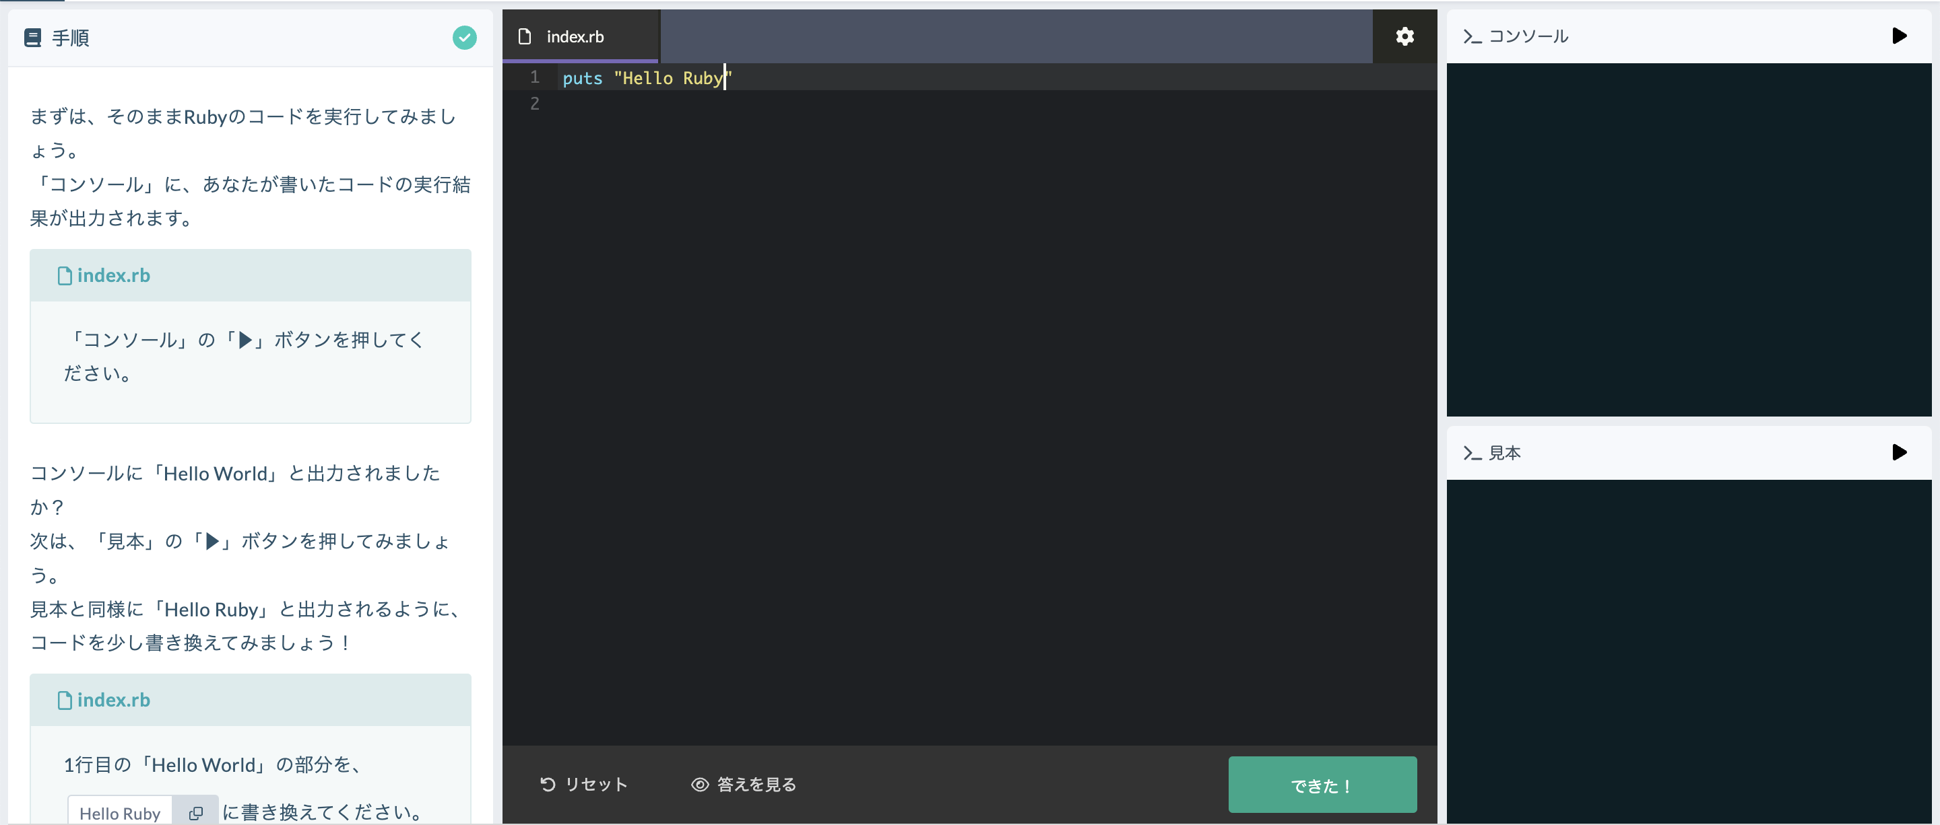Click the 見本 terminal prompt icon

pos(1472,453)
